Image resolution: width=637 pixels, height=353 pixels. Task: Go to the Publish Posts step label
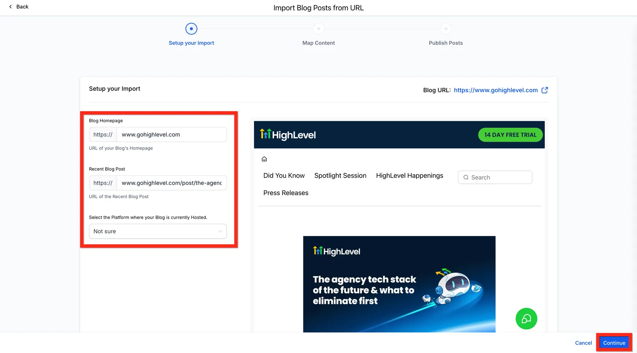446,43
